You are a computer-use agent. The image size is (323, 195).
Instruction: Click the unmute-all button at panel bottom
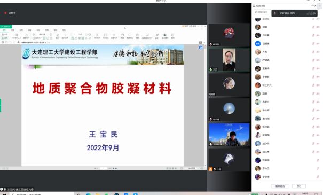pos(280,186)
